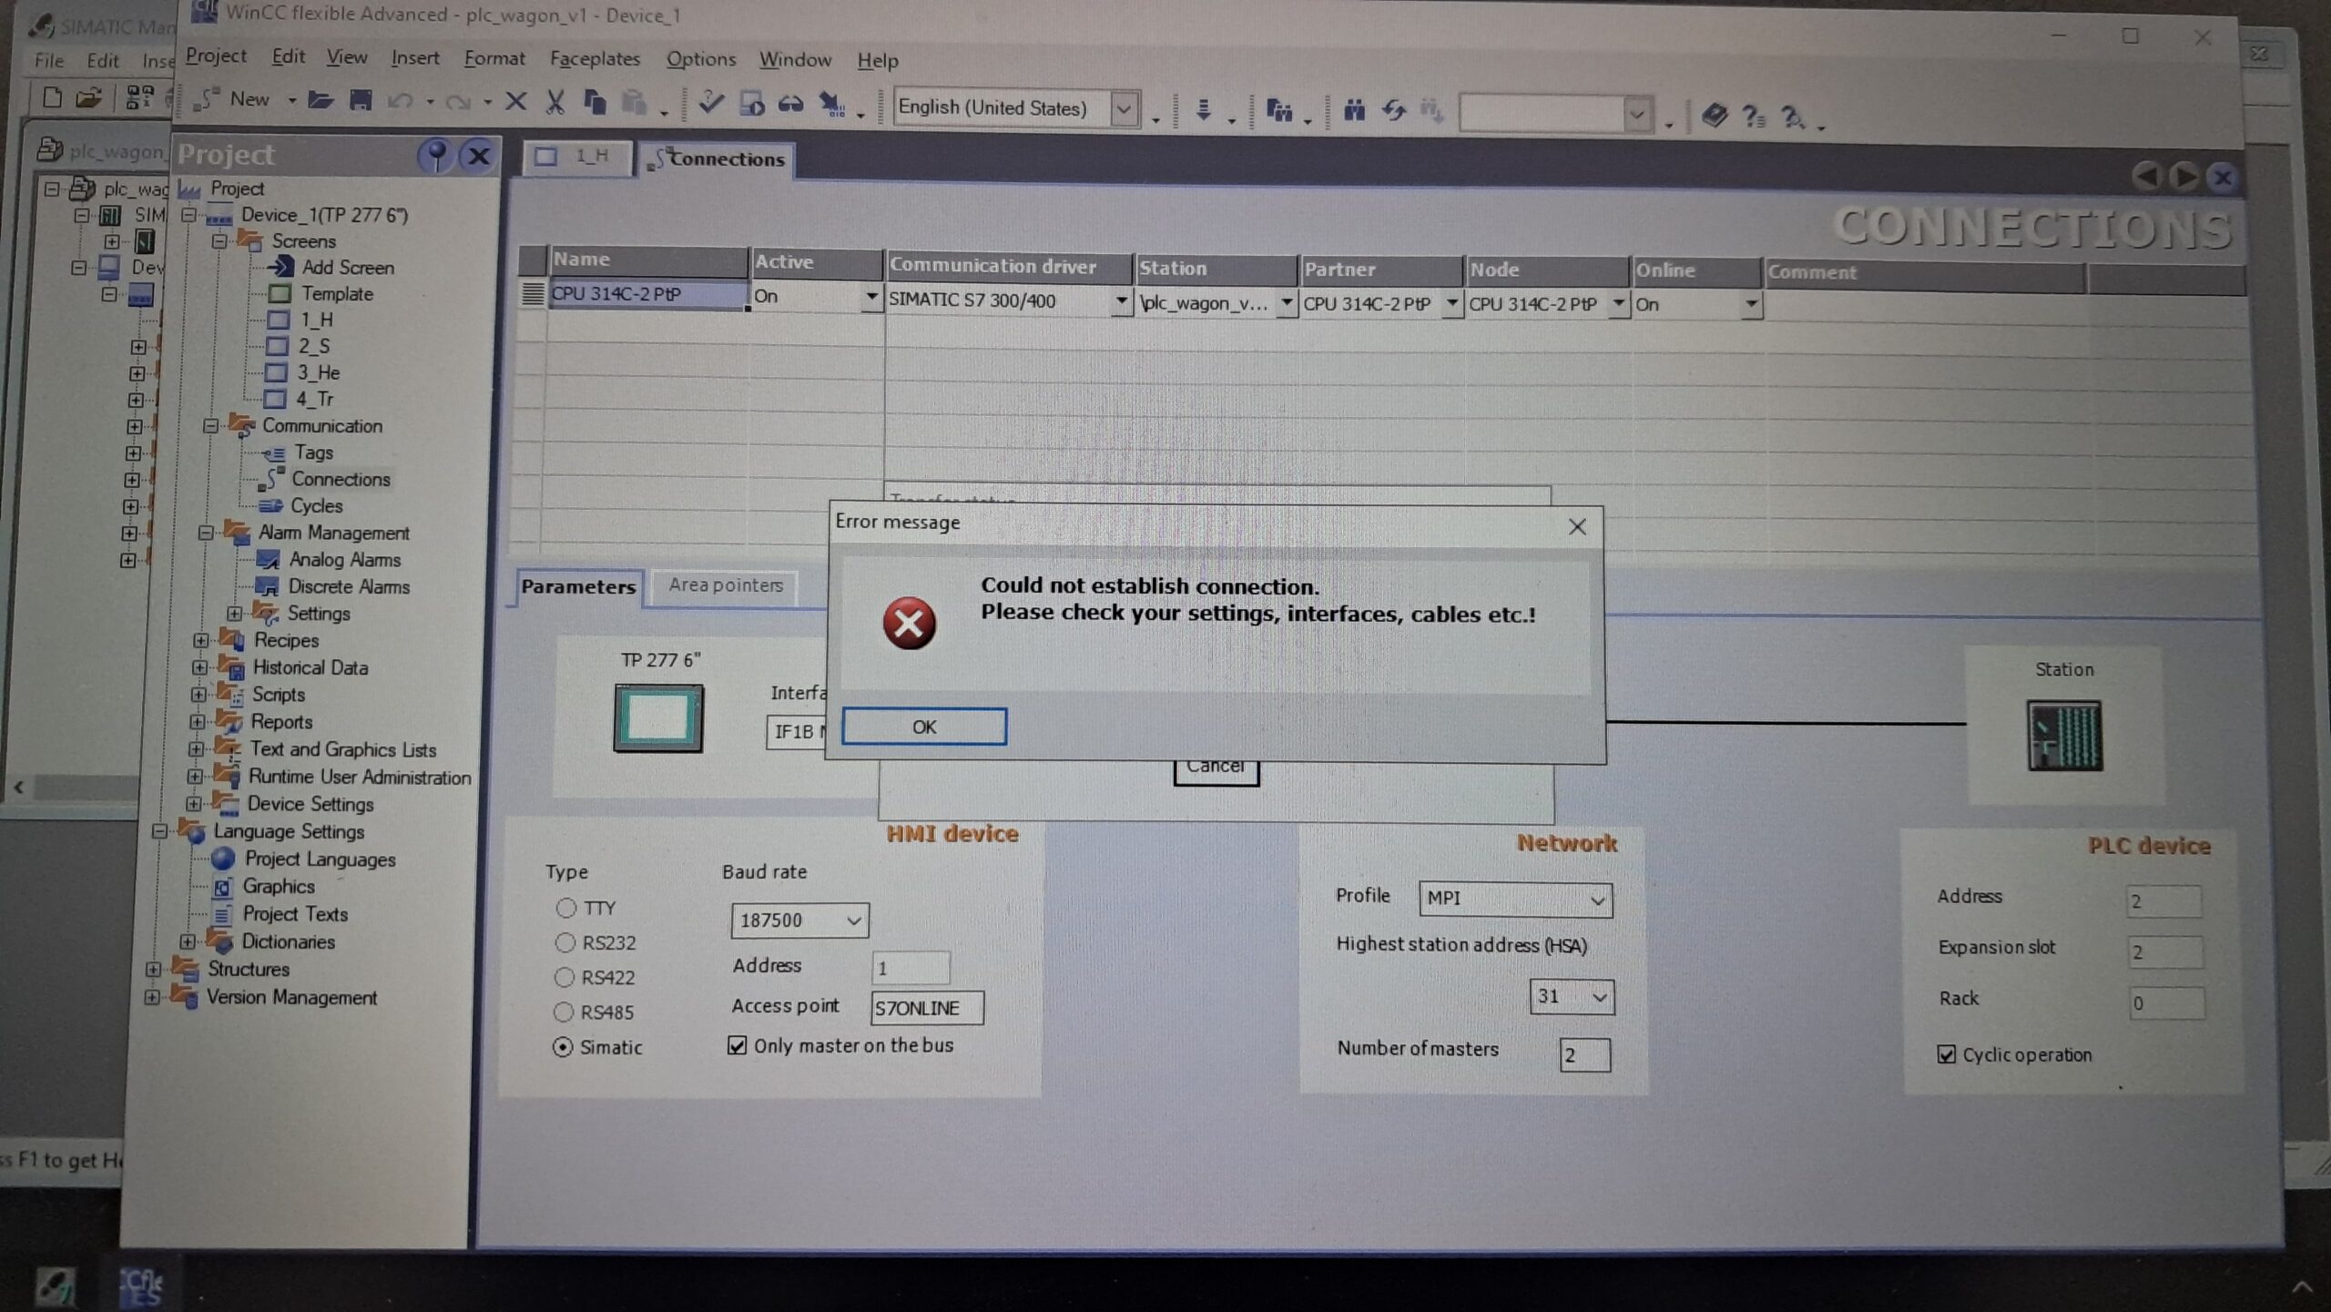Switch to the Area pointers tab
This screenshot has height=1312, width=2331.
click(x=725, y=585)
